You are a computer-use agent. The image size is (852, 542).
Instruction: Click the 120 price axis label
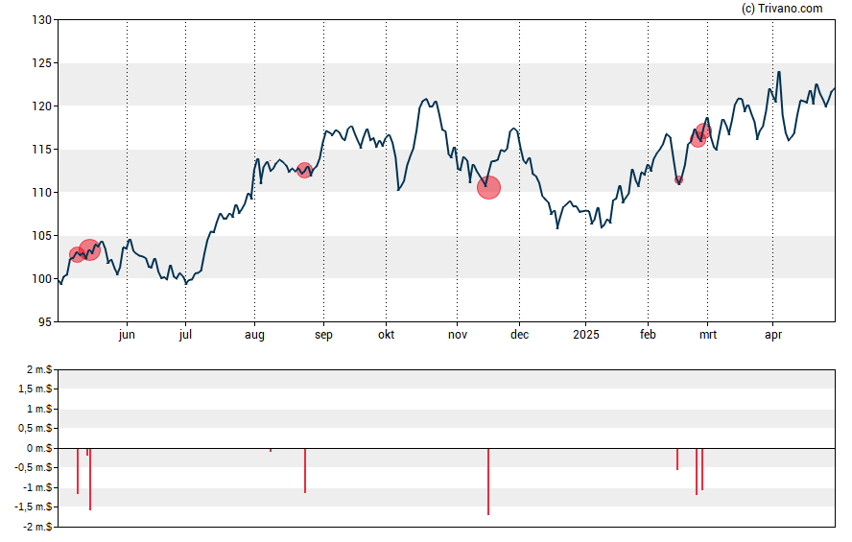point(42,106)
